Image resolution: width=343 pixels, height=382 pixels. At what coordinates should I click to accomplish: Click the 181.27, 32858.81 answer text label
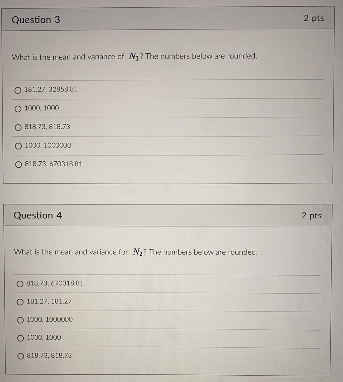coord(51,90)
